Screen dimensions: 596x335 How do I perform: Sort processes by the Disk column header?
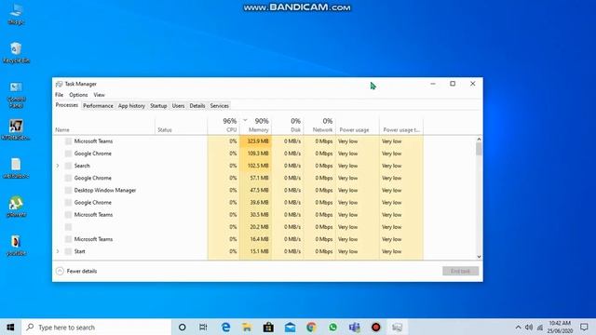click(288, 125)
